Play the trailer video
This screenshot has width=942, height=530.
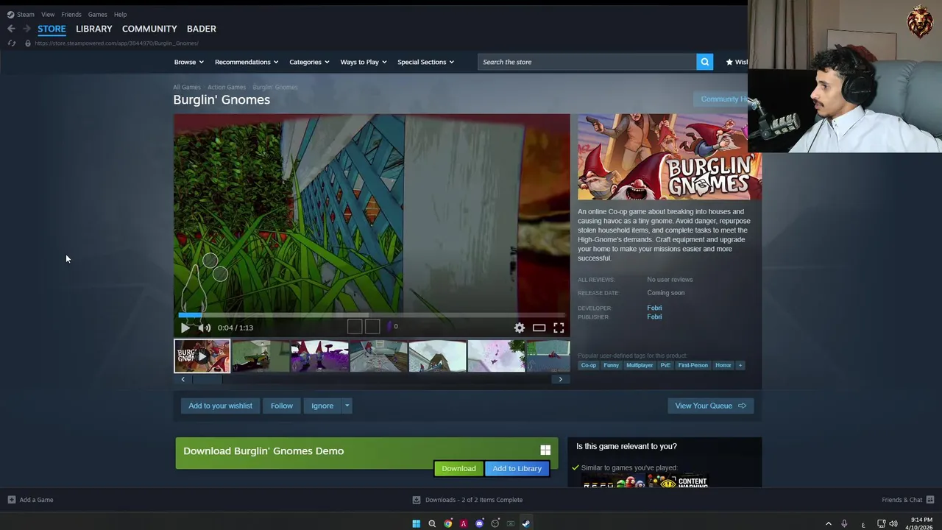pyautogui.click(x=185, y=328)
